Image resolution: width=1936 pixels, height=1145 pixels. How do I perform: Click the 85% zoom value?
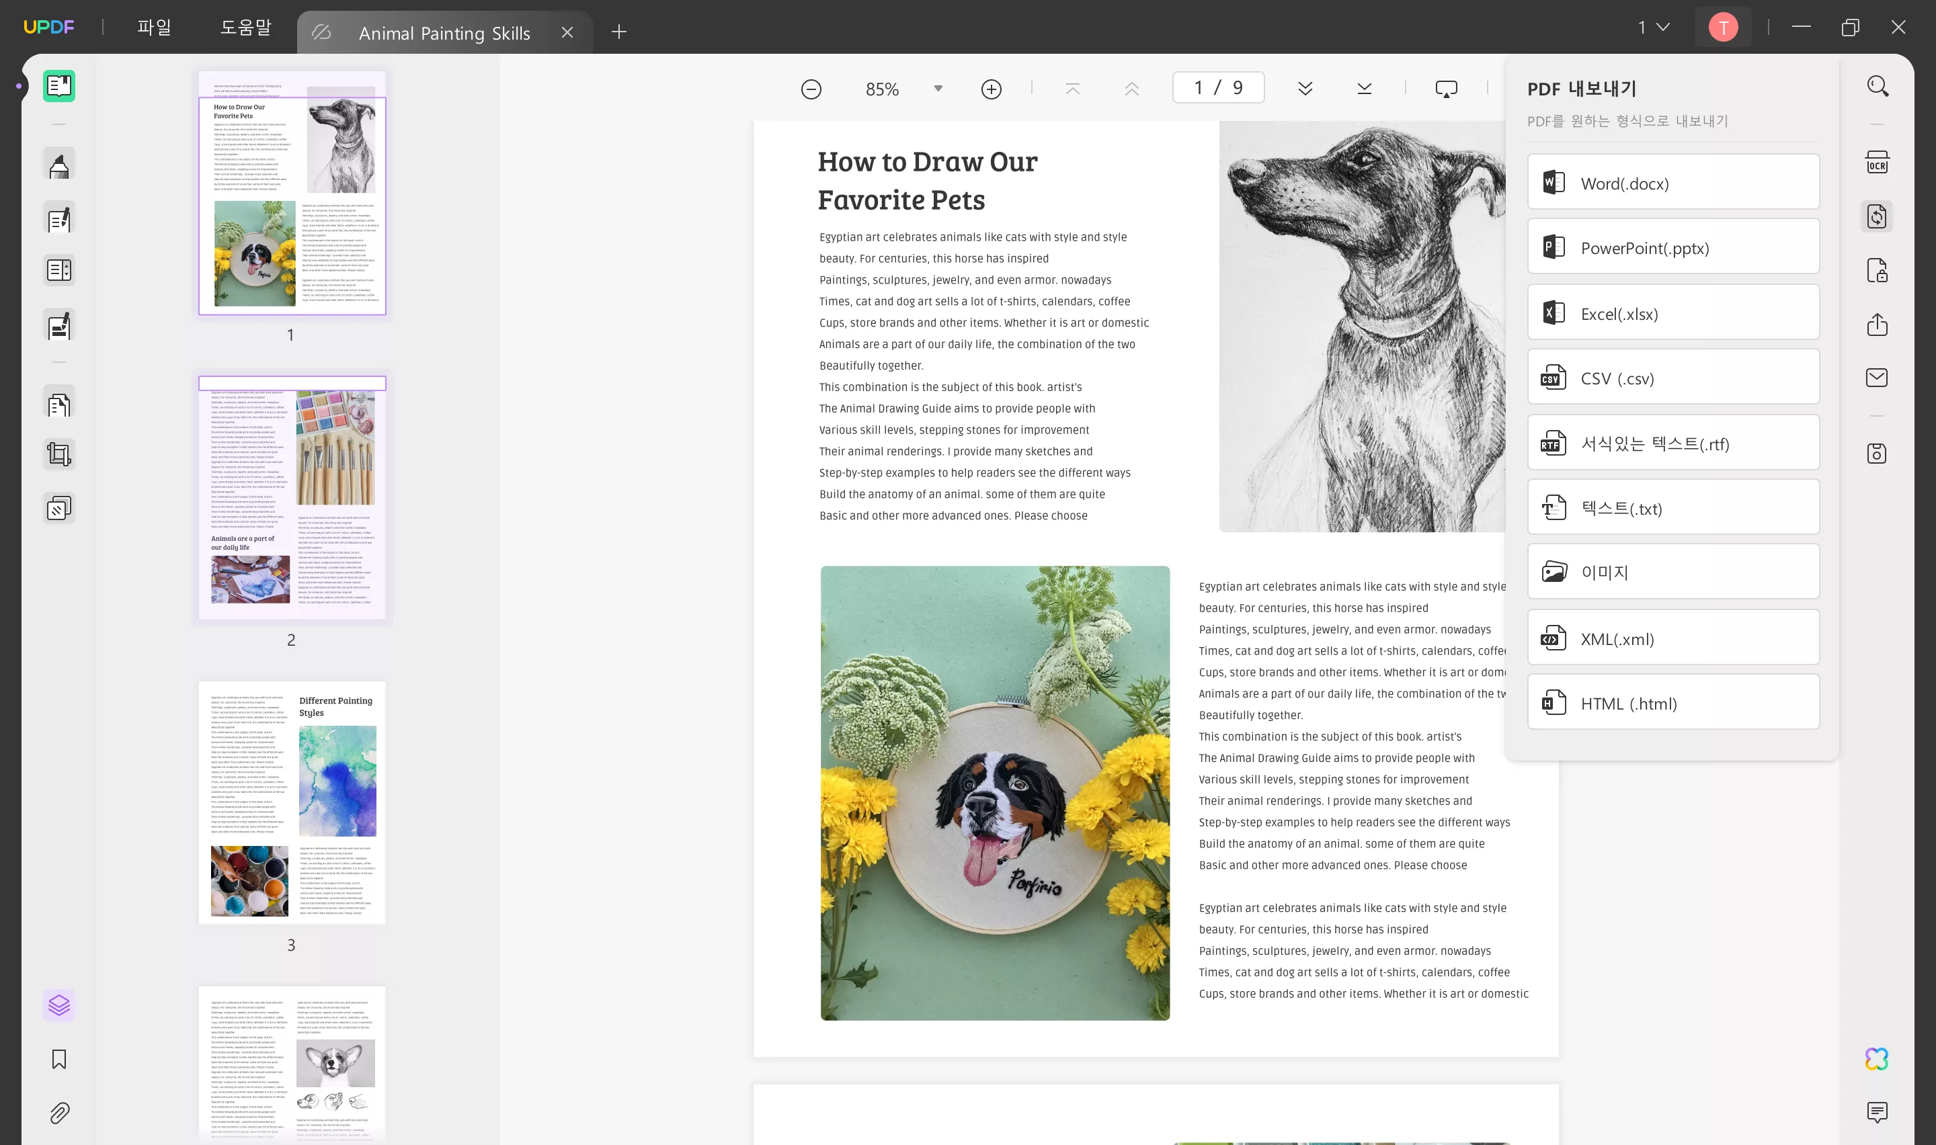882,89
